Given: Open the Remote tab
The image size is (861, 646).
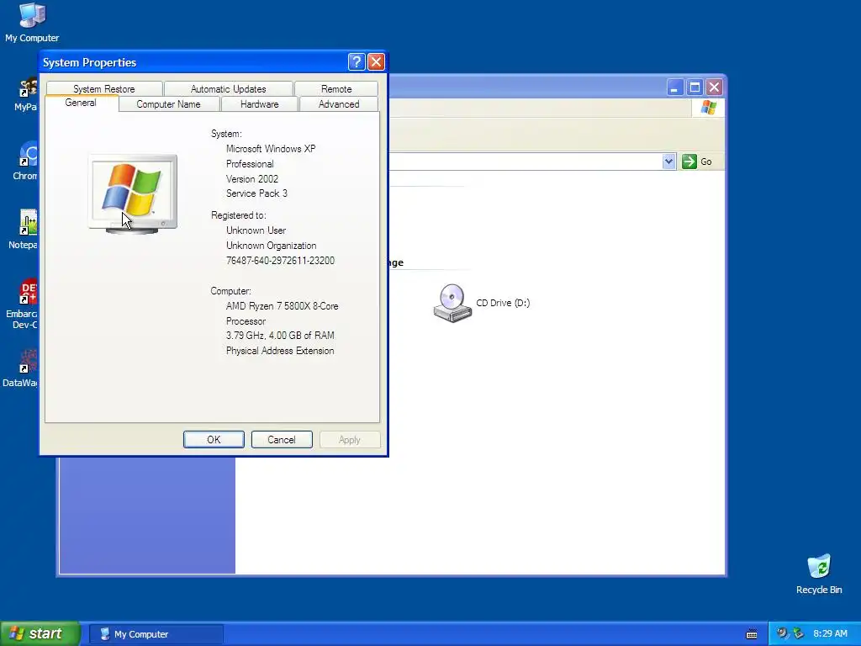Looking at the screenshot, I should tap(336, 88).
